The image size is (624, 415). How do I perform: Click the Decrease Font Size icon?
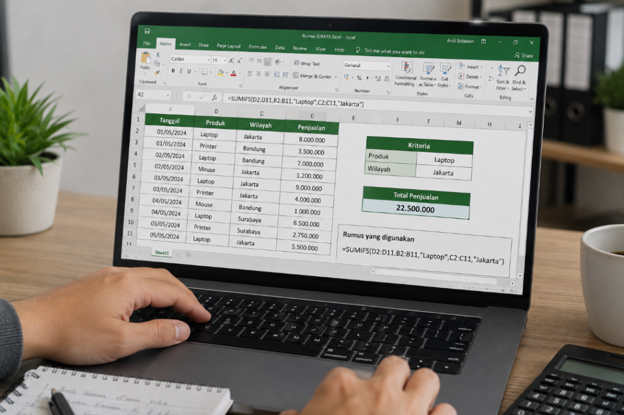pyautogui.click(x=239, y=62)
